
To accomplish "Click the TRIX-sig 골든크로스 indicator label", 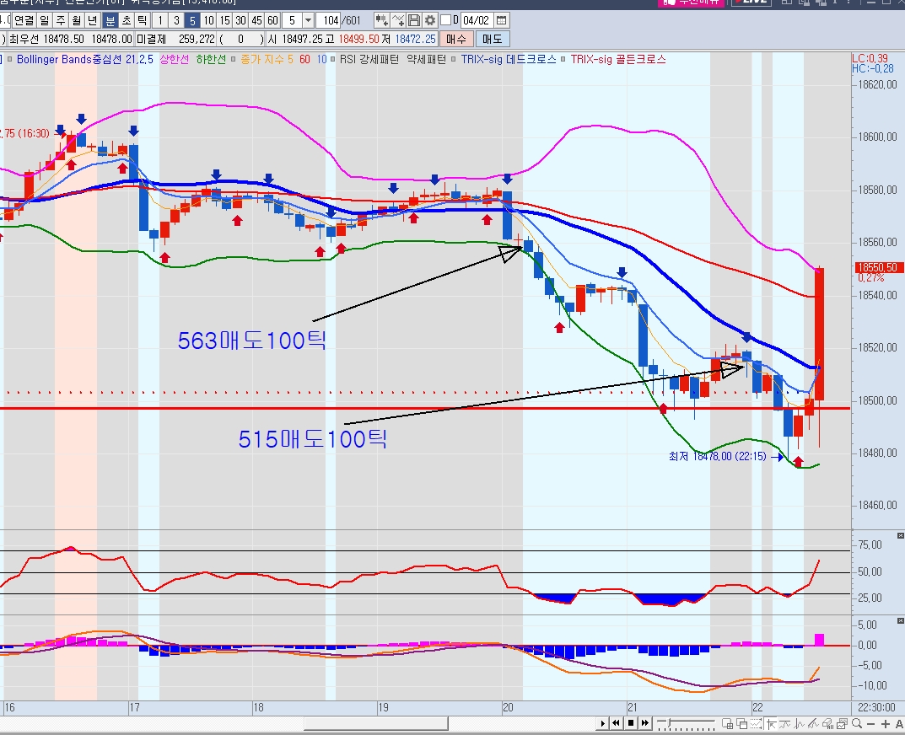I will pyautogui.click(x=618, y=59).
